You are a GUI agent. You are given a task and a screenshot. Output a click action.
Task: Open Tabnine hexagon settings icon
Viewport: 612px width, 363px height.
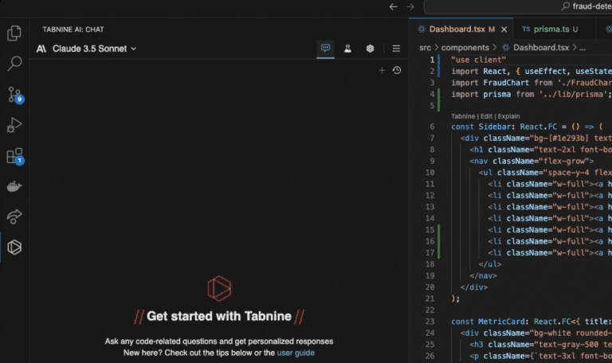(x=371, y=49)
